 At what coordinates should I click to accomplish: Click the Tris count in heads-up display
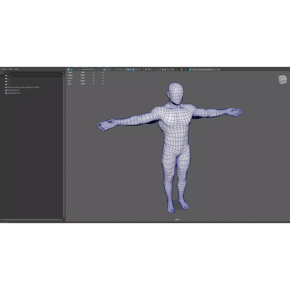click(82, 81)
